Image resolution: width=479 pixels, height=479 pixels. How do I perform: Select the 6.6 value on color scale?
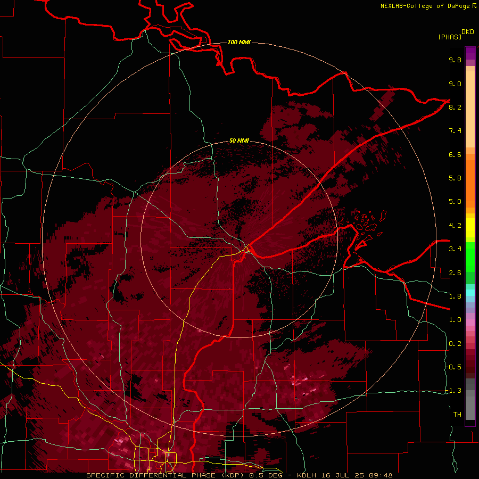click(x=455, y=154)
